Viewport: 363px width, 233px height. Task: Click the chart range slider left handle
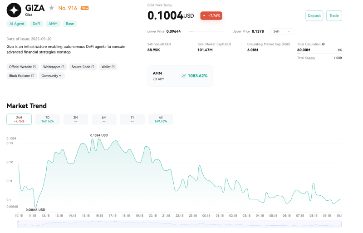click(x=18, y=224)
